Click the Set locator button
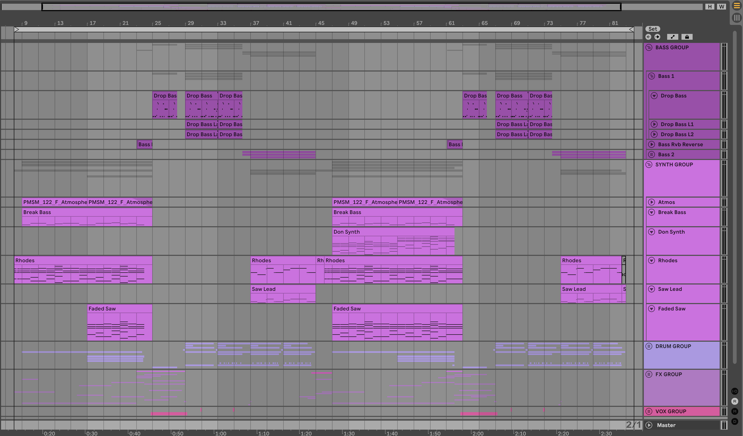 point(653,29)
